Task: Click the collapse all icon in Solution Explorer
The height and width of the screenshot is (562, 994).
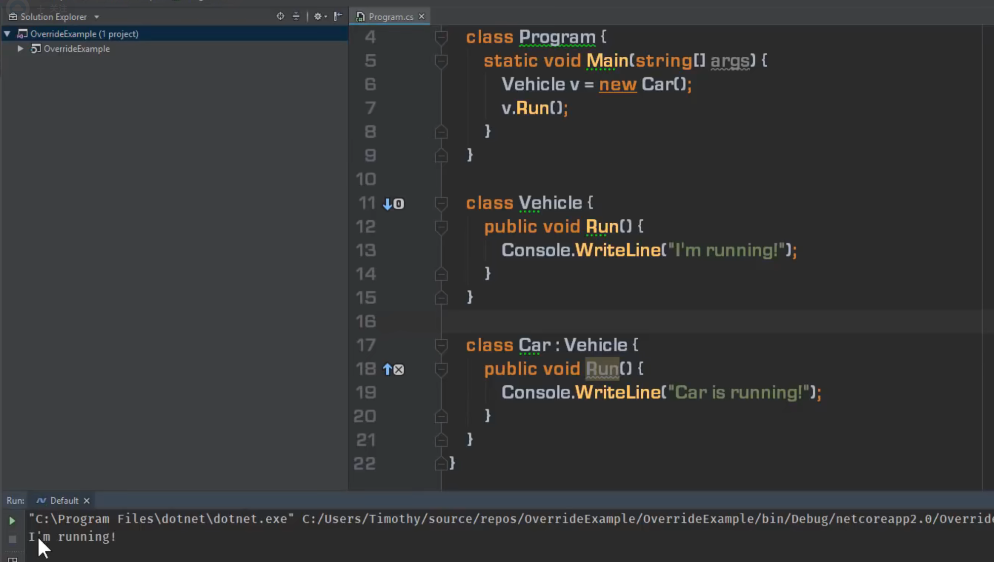Action: pyautogui.click(x=296, y=16)
